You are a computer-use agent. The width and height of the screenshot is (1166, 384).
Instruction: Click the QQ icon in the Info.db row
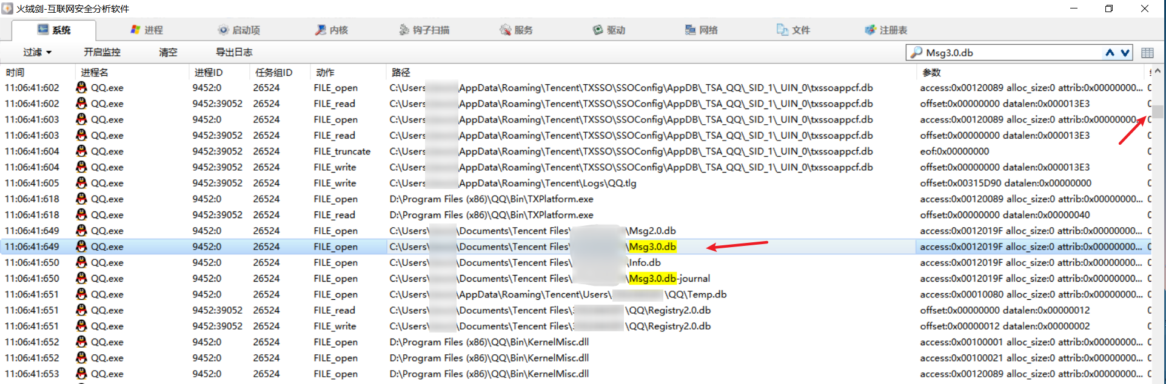click(81, 262)
